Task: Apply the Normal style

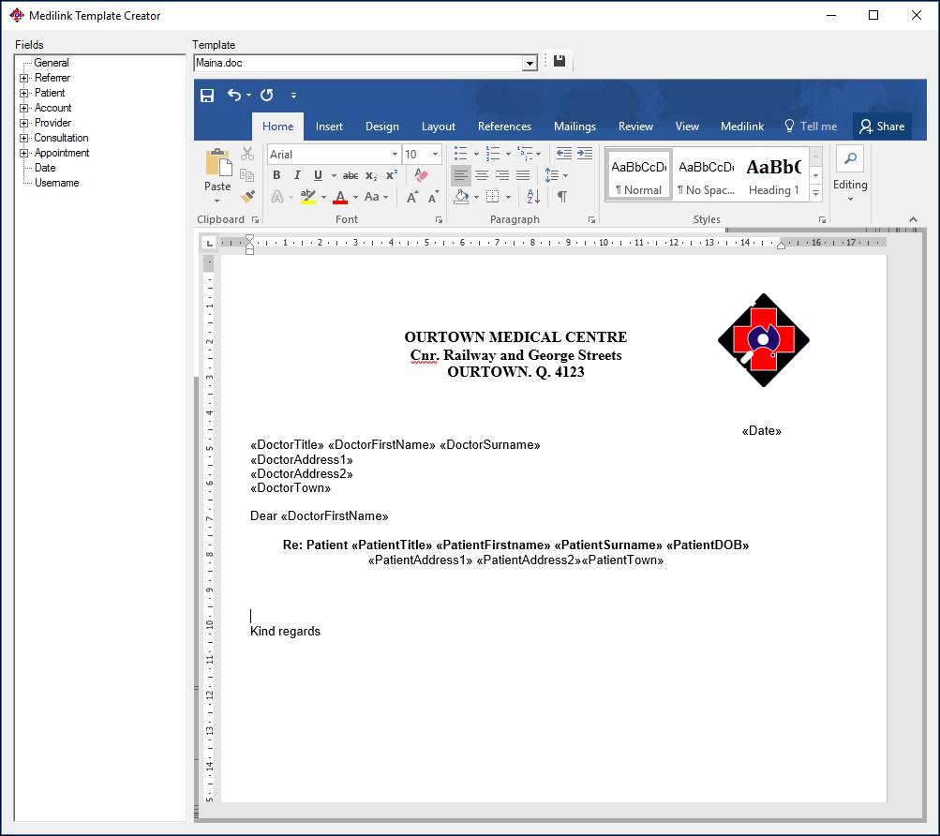Action: tap(638, 175)
